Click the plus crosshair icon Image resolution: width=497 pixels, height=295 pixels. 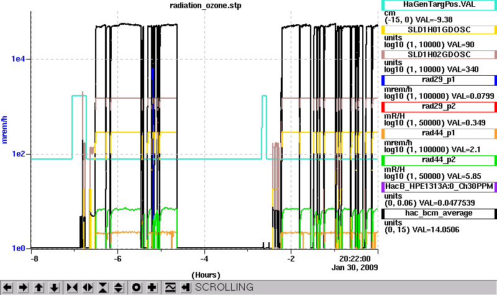(152, 288)
